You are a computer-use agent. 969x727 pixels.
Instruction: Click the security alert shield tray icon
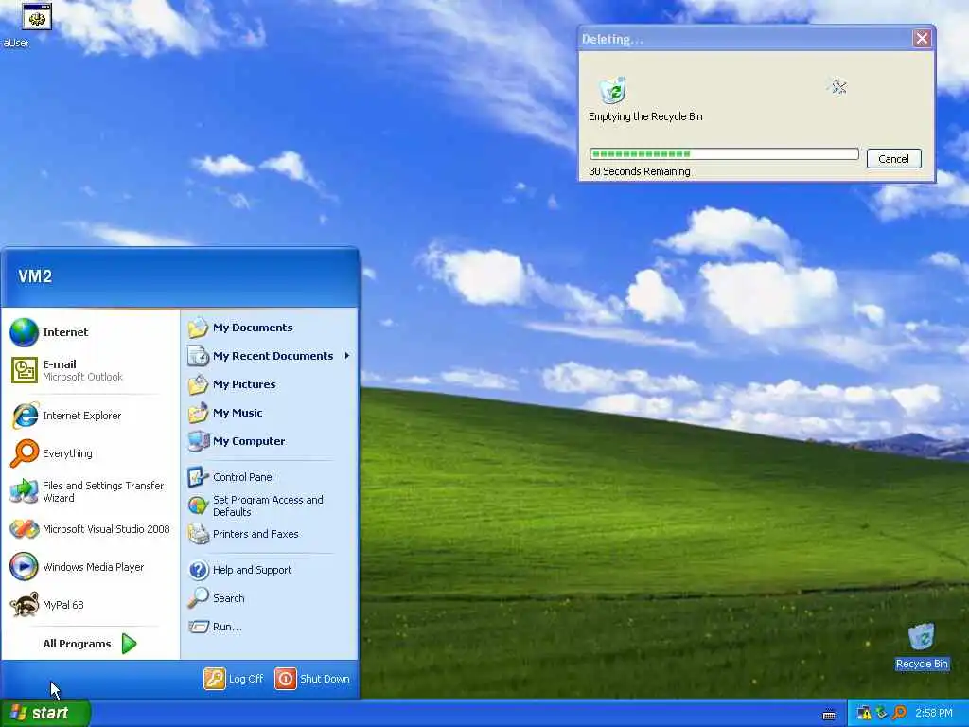point(864,714)
